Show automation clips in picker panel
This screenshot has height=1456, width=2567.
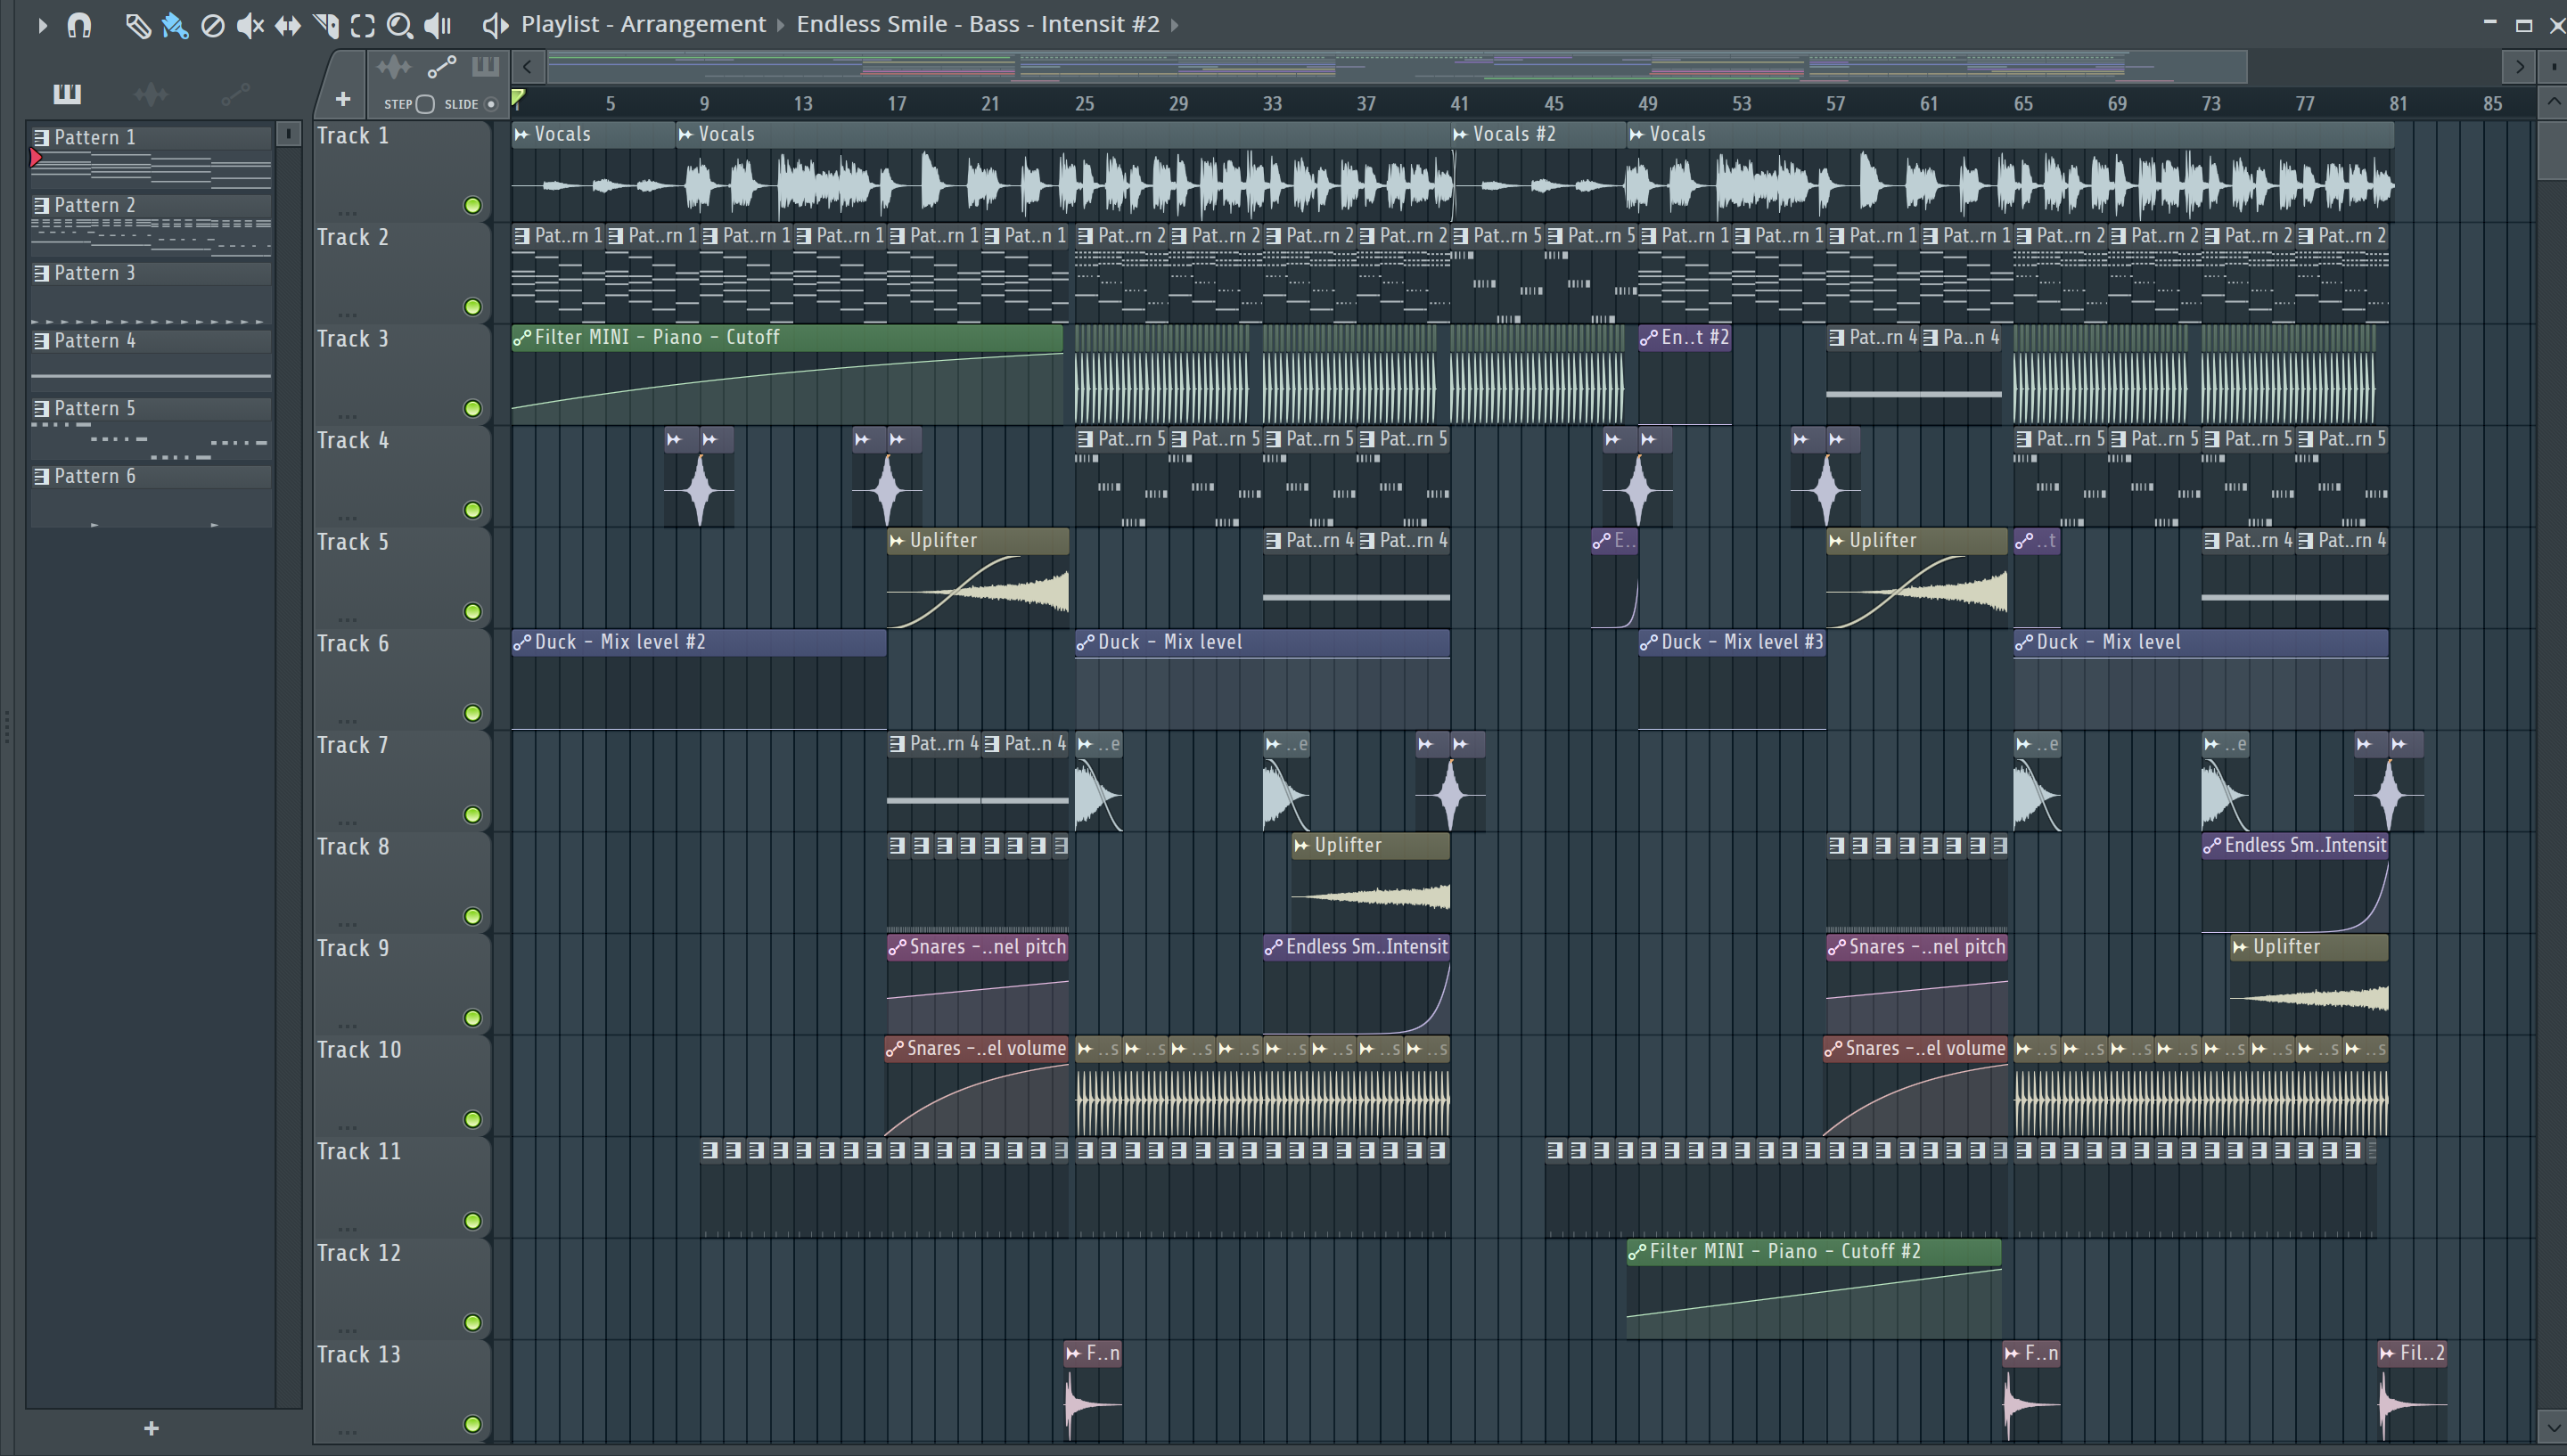235,94
